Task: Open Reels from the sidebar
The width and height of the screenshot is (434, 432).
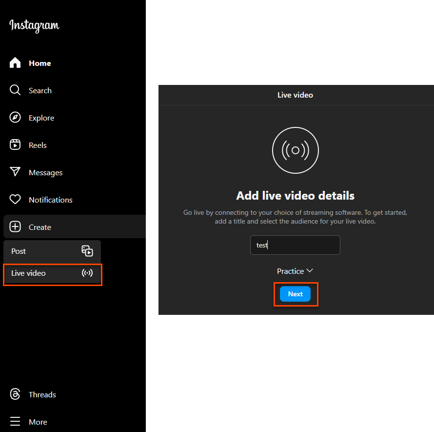Action: pyautogui.click(x=38, y=145)
